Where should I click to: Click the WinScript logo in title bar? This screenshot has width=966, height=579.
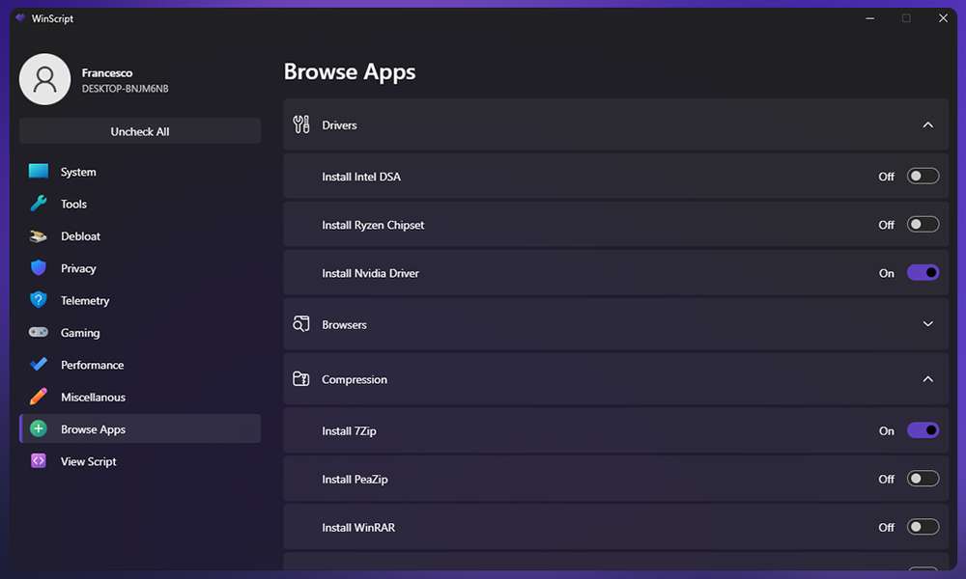pyautogui.click(x=20, y=17)
